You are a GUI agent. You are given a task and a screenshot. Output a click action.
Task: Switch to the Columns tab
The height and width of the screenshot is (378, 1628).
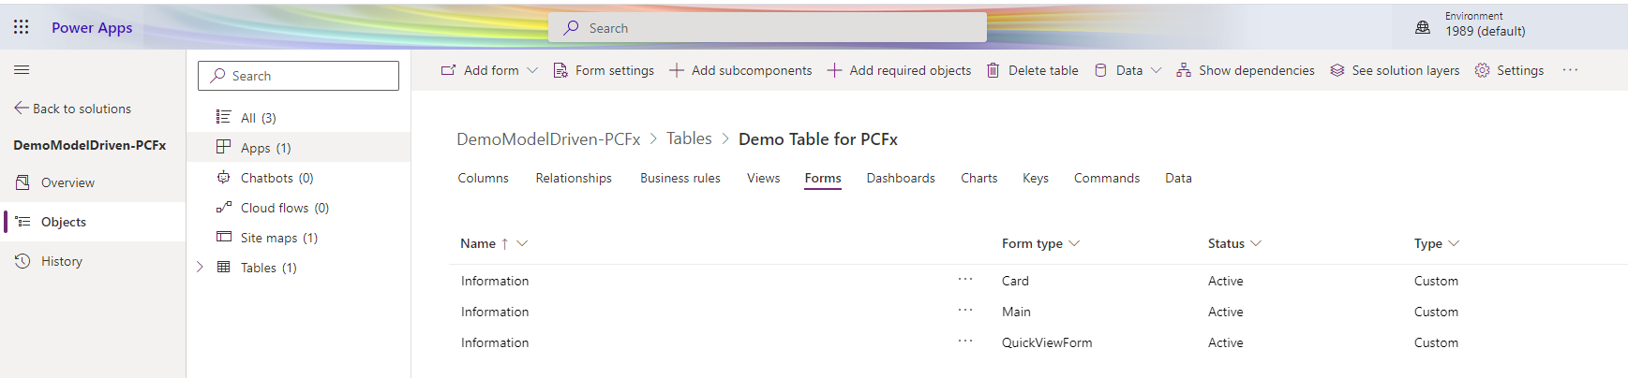[x=483, y=178]
